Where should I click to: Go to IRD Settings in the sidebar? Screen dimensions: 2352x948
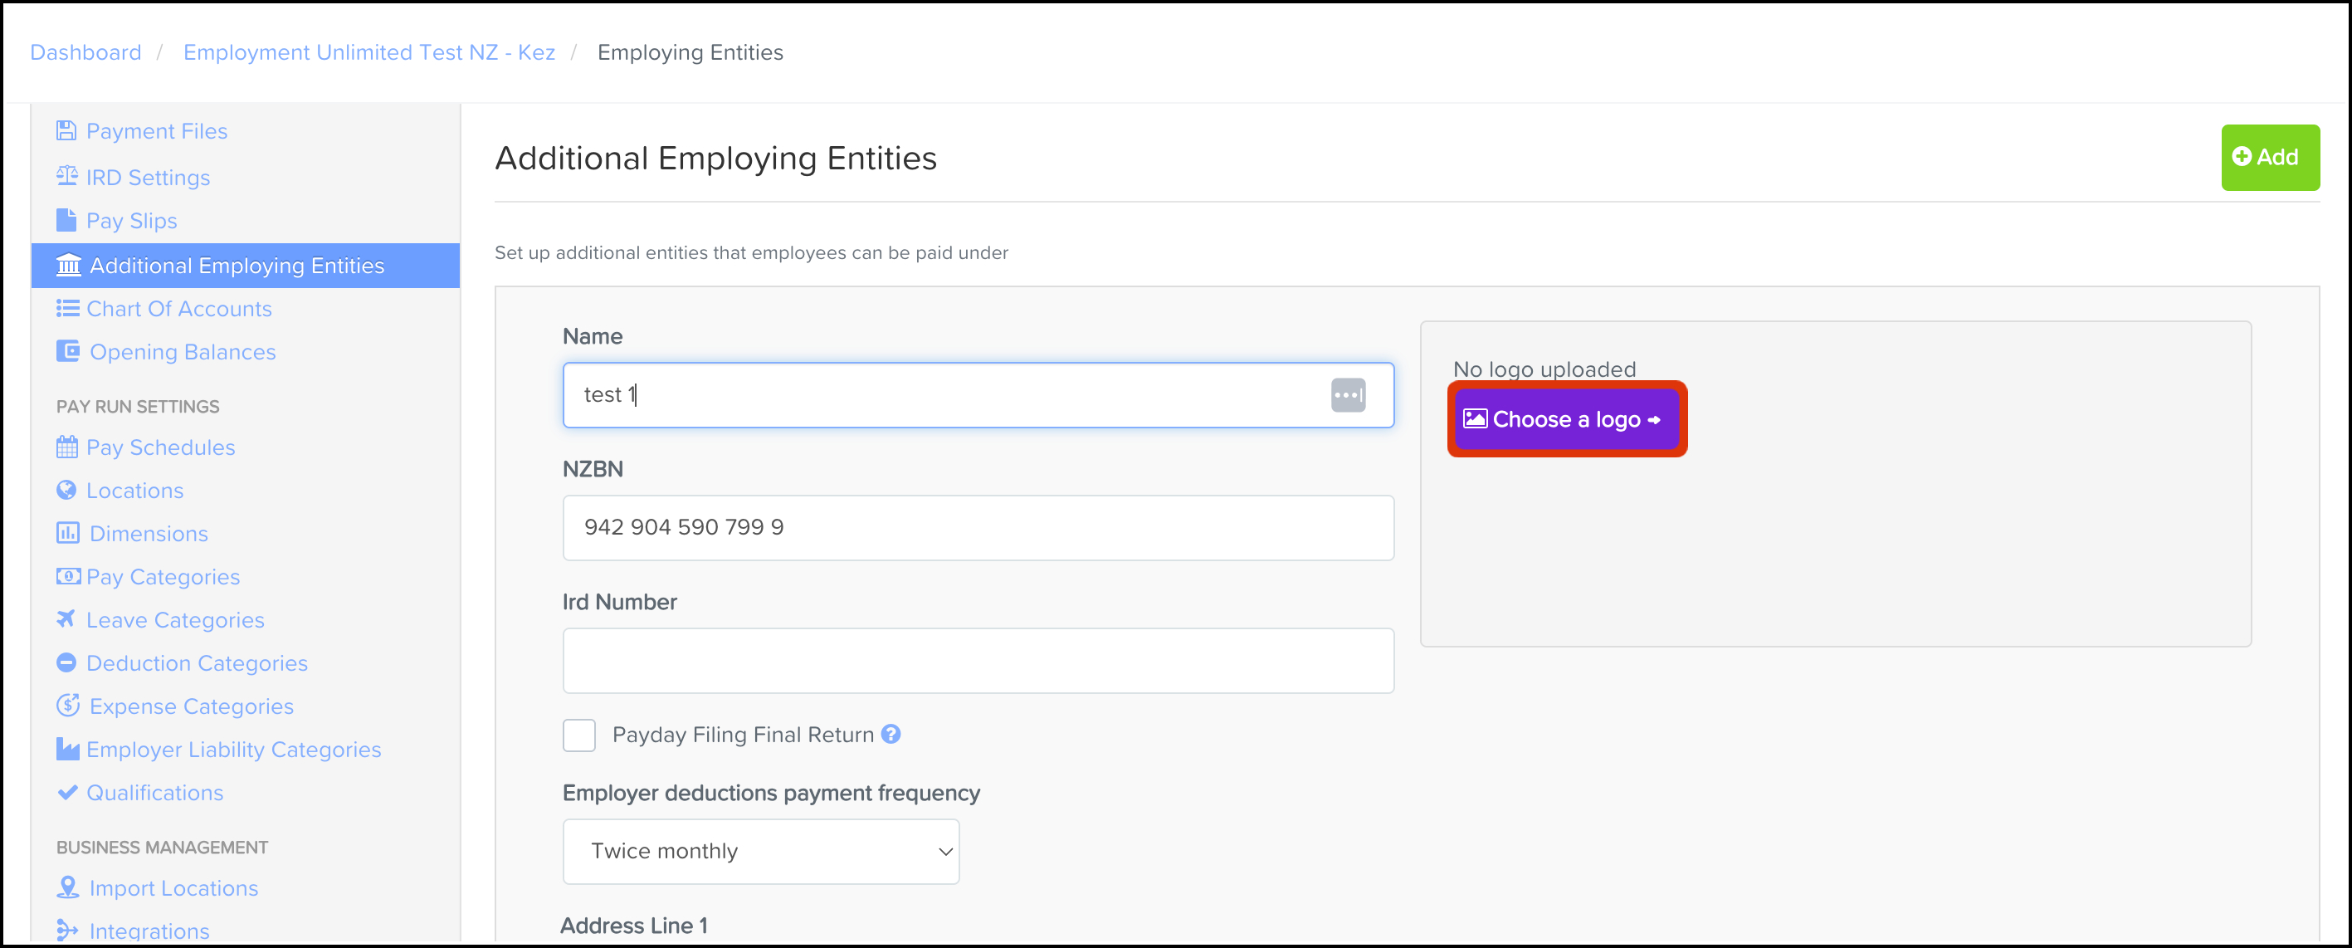[x=148, y=177]
